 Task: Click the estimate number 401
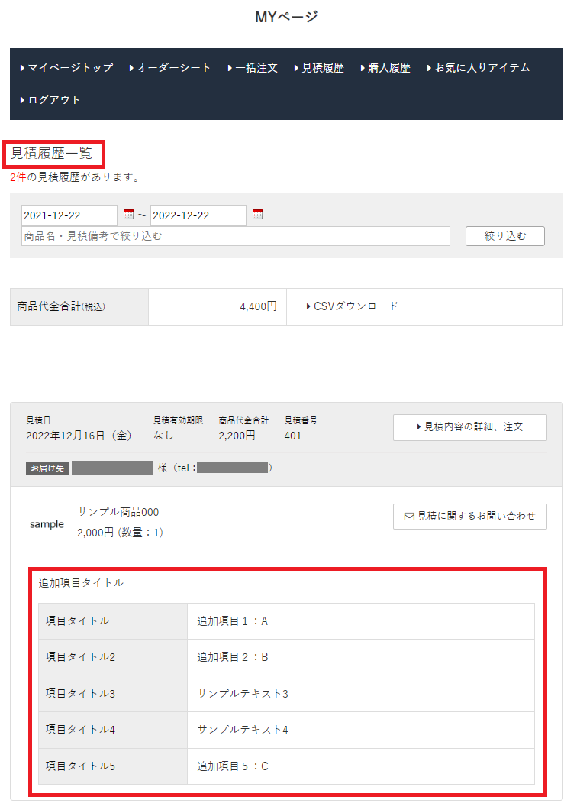292,436
